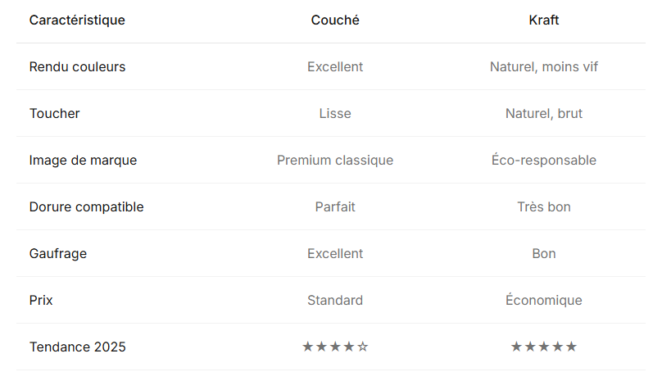
Task: Click the Couché column header
Action: click(335, 20)
